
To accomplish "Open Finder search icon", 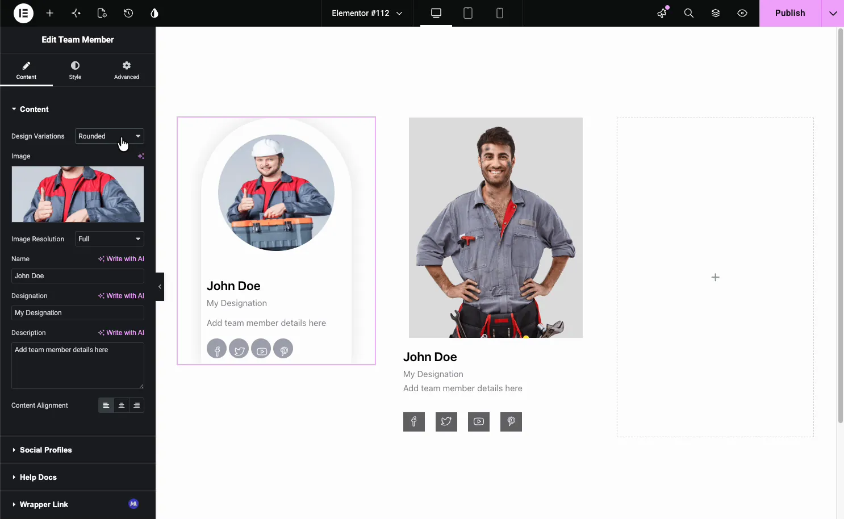I will pyautogui.click(x=689, y=13).
